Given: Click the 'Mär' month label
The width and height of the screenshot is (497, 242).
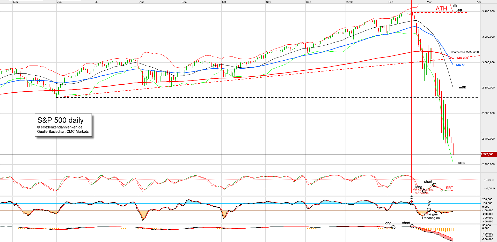Looking at the screenshot, I should click(x=429, y=2).
